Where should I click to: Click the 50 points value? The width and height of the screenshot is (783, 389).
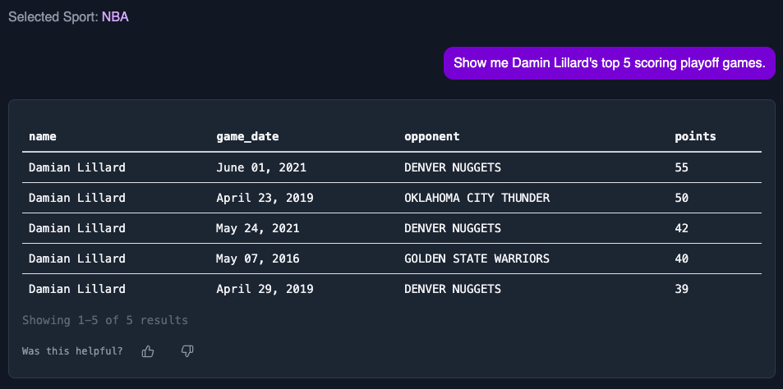681,198
